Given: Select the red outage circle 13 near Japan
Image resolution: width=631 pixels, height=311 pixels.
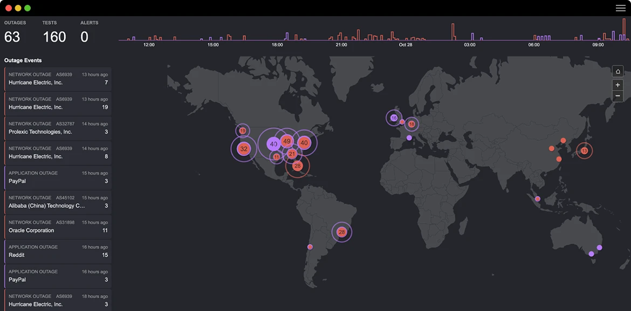Looking at the screenshot, I should [x=584, y=151].
